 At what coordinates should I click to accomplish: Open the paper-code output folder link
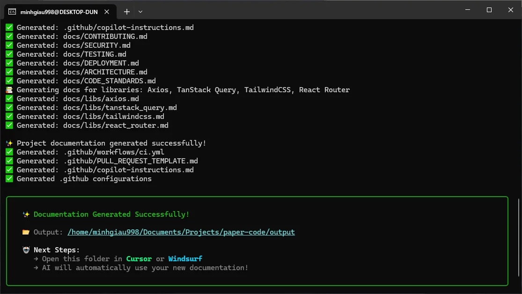181,232
